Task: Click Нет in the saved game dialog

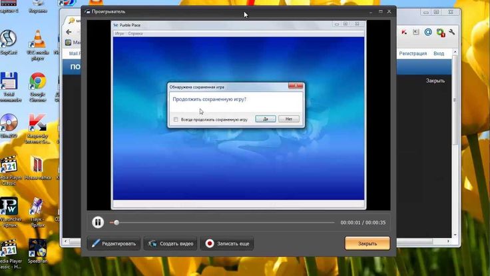Action: pos(289,119)
